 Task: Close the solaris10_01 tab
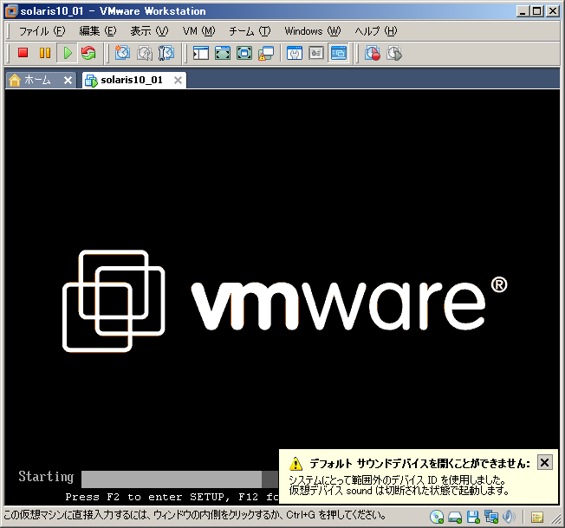point(178,80)
